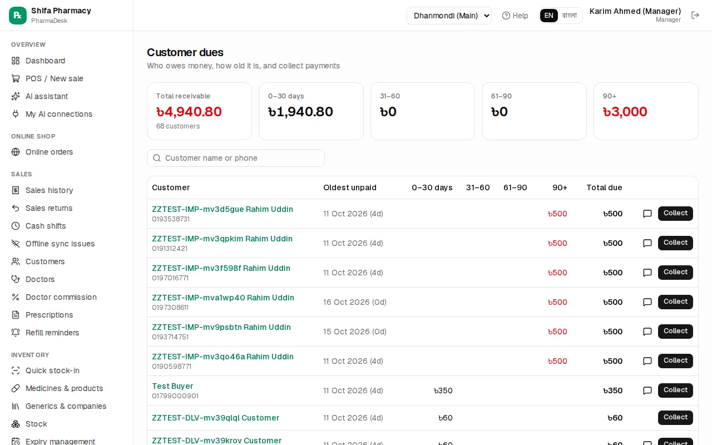Viewport: 712px width, 445px height.
Task: Click the My AI connections plug icon
Action: 16,114
